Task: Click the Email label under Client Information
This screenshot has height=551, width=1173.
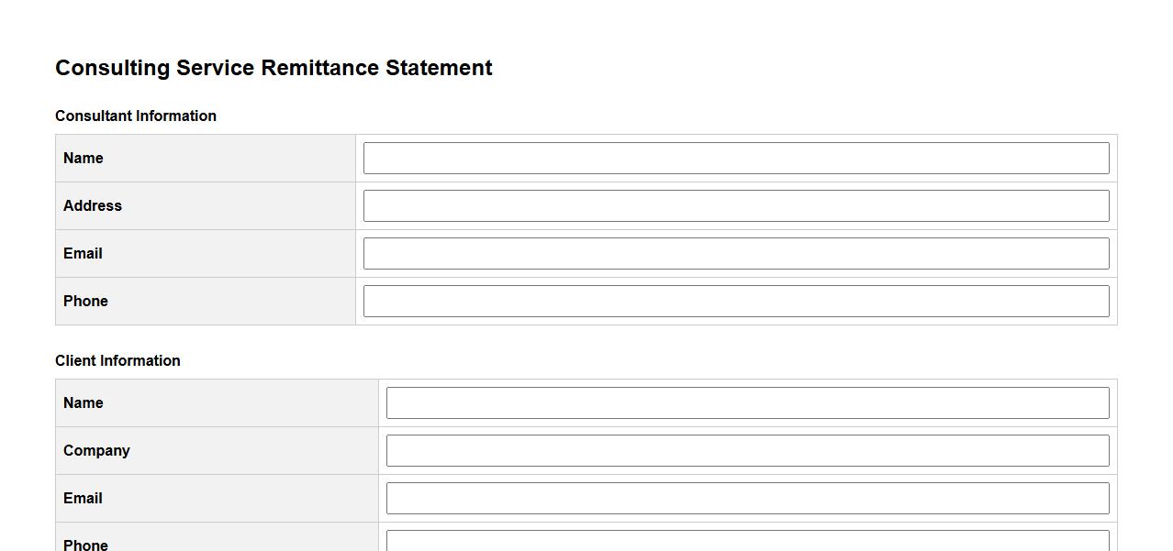Action: pos(83,498)
